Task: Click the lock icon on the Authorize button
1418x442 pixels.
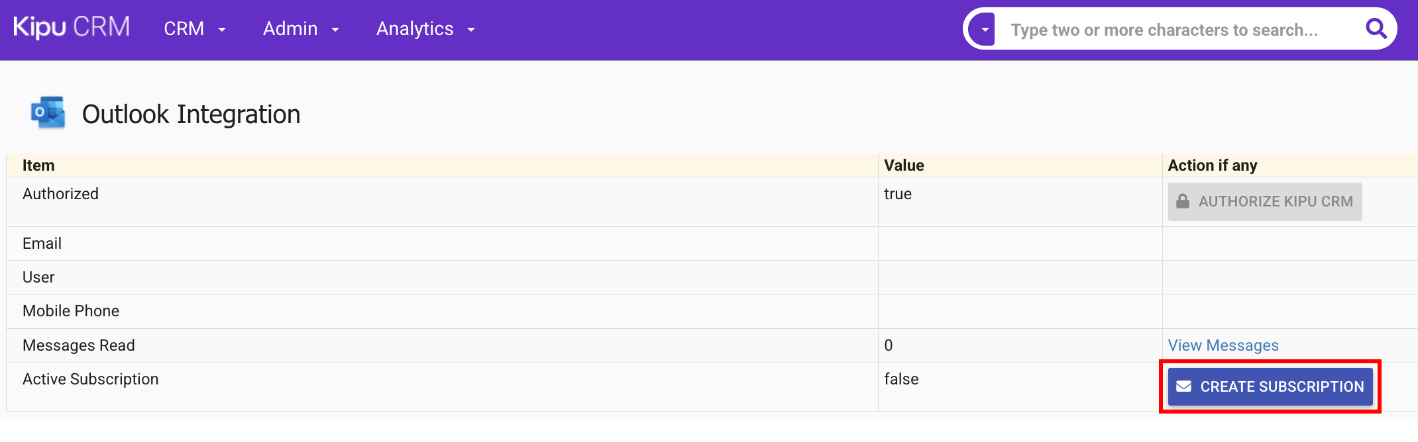Action: (1183, 201)
